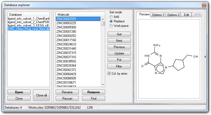This screenshot has height=115, width=211.
Task: Toggle the Col. by atom checkbox
Action: (x=109, y=74)
